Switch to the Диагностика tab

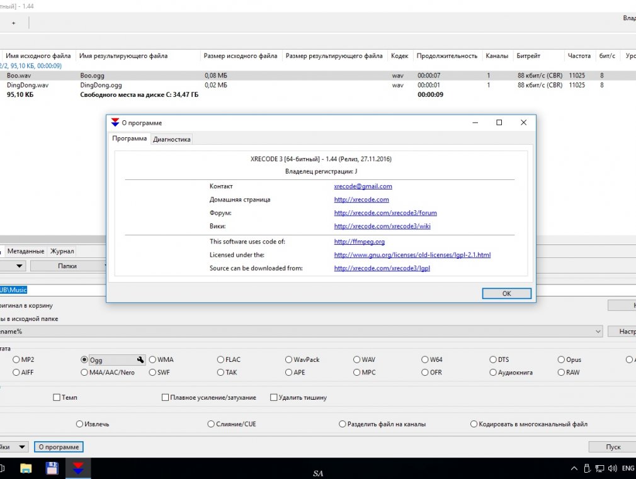(171, 139)
